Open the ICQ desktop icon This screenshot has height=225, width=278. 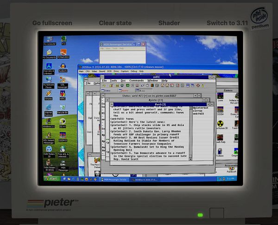63,41
